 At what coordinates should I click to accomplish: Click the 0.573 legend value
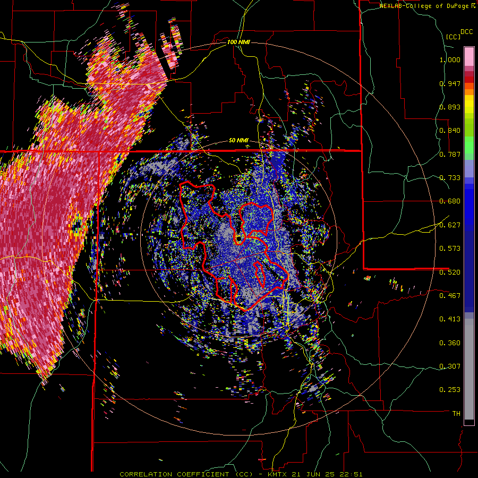[450, 249]
